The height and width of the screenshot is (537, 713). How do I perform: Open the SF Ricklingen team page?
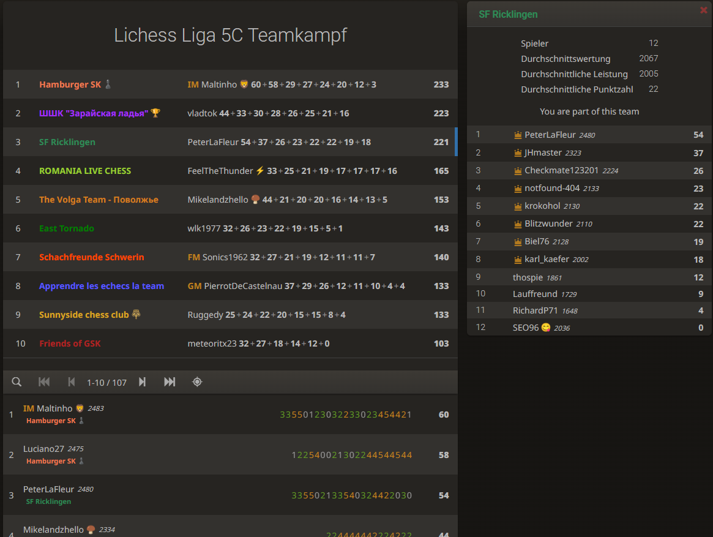[x=67, y=141]
